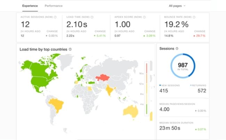This screenshot has height=140, width=226.
Task: Click the median pageviews value 4.00
Action: (x=164, y=109)
